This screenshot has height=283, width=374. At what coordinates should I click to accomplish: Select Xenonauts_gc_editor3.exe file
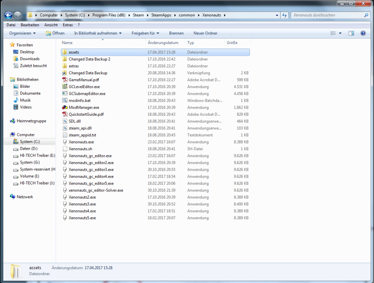point(155,170)
